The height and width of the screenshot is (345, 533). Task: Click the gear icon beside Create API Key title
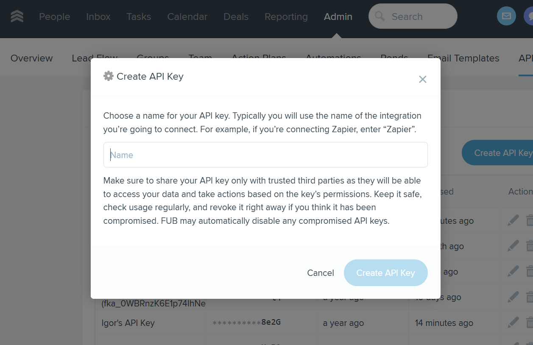(109, 76)
